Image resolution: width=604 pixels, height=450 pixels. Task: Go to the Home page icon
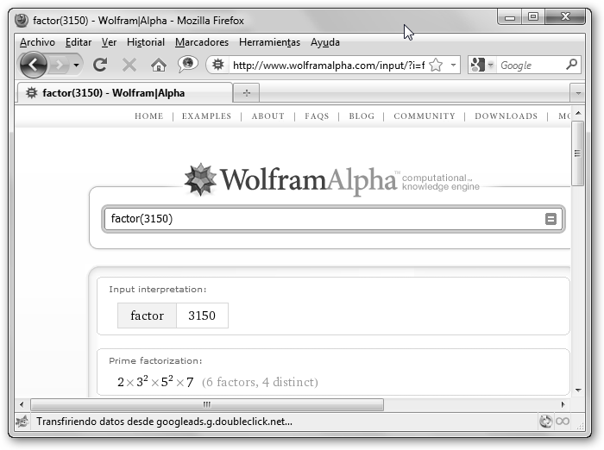click(x=158, y=65)
